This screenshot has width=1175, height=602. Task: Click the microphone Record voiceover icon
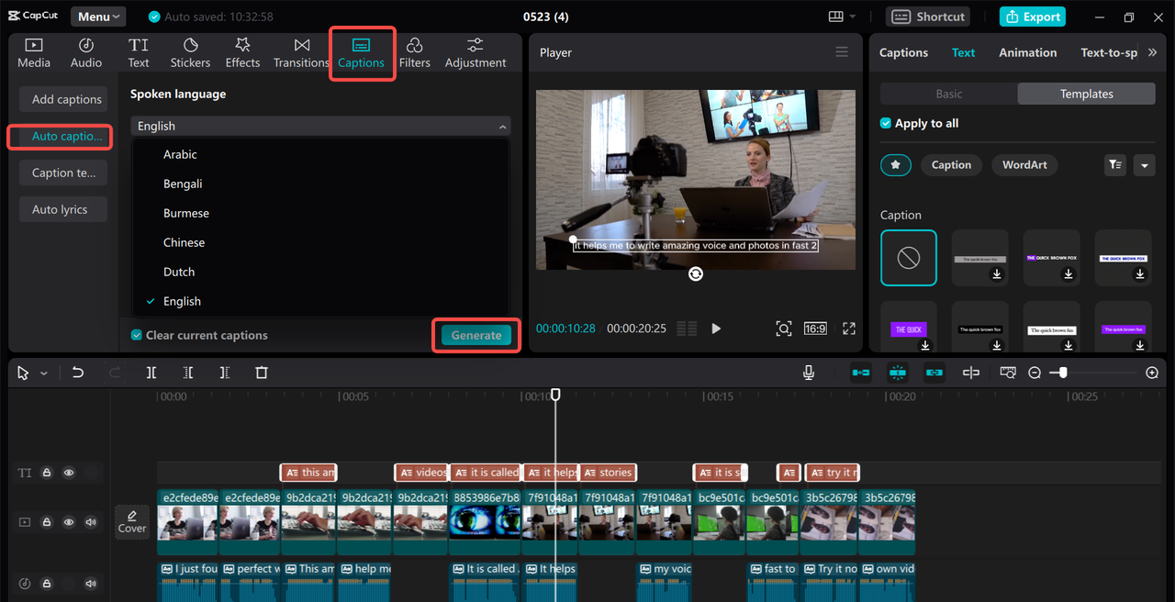[809, 373]
